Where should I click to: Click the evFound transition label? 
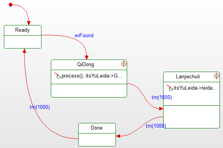pyautogui.click(x=84, y=36)
